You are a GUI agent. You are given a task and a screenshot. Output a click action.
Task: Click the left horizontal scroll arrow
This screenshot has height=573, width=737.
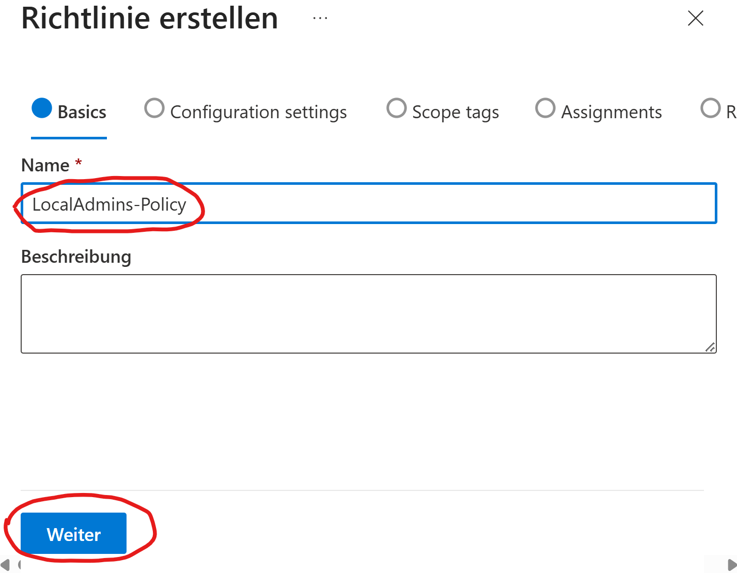coord(6,565)
